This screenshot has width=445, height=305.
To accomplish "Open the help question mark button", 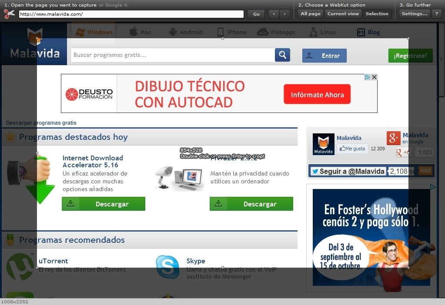I will 436,13.
